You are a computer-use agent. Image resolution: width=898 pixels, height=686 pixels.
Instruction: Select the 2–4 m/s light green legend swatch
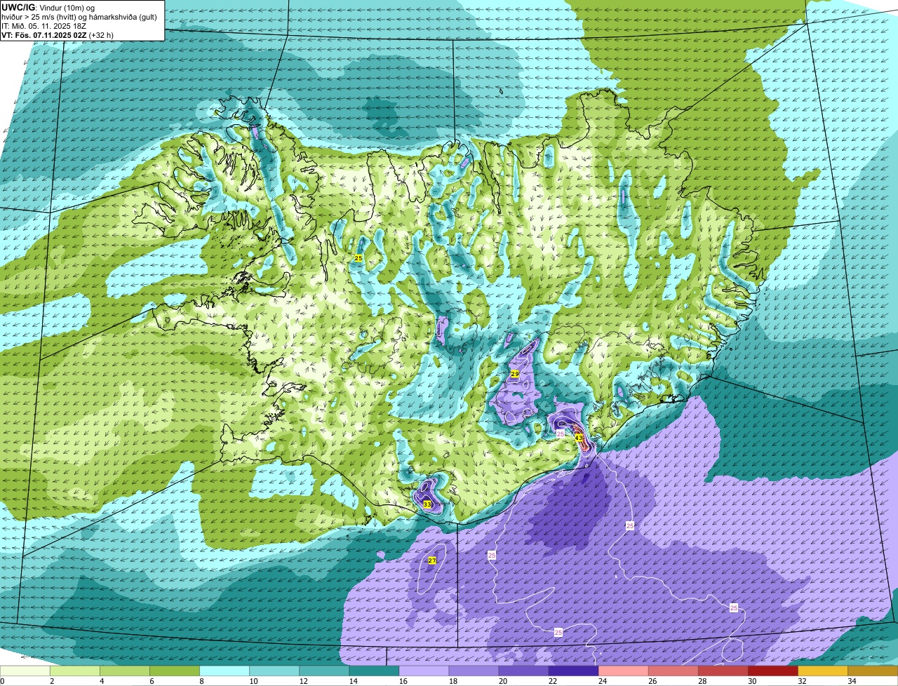coord(75,671)
